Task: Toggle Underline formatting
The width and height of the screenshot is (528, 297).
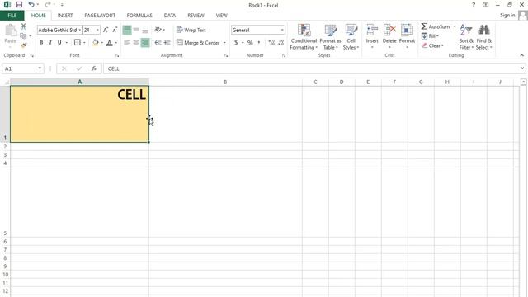Action: (x=59, y=42)
